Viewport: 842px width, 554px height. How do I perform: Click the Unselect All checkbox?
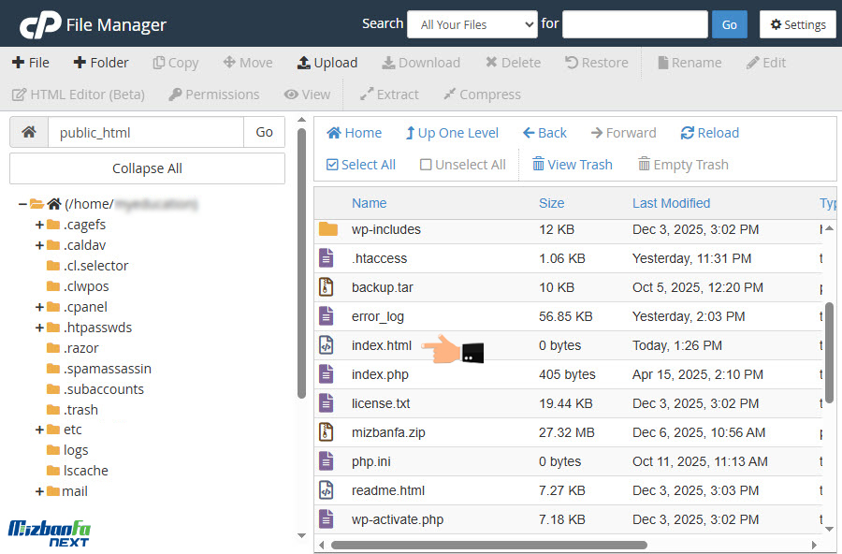426,165
